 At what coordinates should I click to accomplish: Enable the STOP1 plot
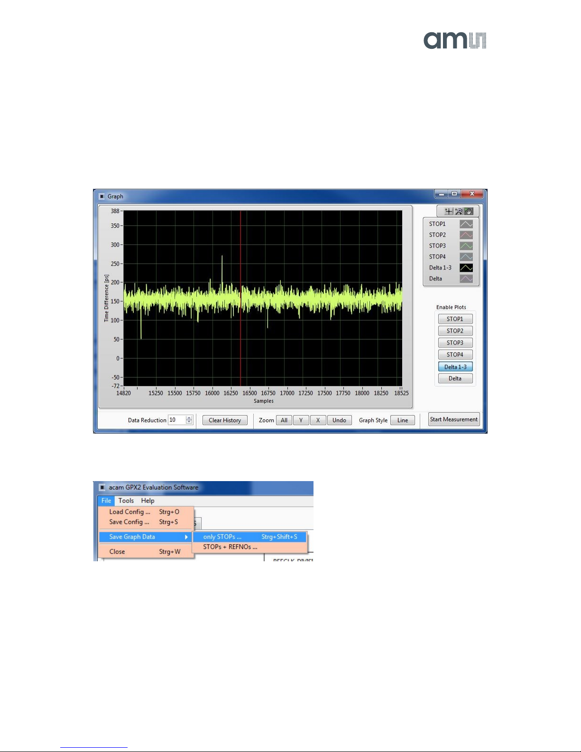[455, 319]
